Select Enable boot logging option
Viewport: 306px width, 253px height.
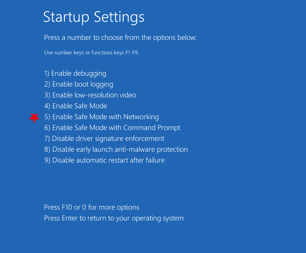coord(79,84)
